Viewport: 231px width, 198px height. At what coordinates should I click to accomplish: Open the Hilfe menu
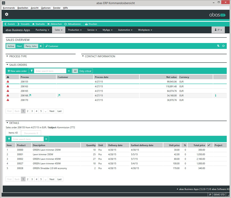[65, 8]
